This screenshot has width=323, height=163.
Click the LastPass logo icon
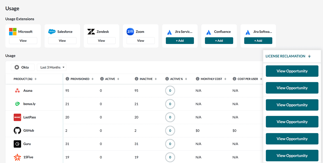click(x=17, y=117)
